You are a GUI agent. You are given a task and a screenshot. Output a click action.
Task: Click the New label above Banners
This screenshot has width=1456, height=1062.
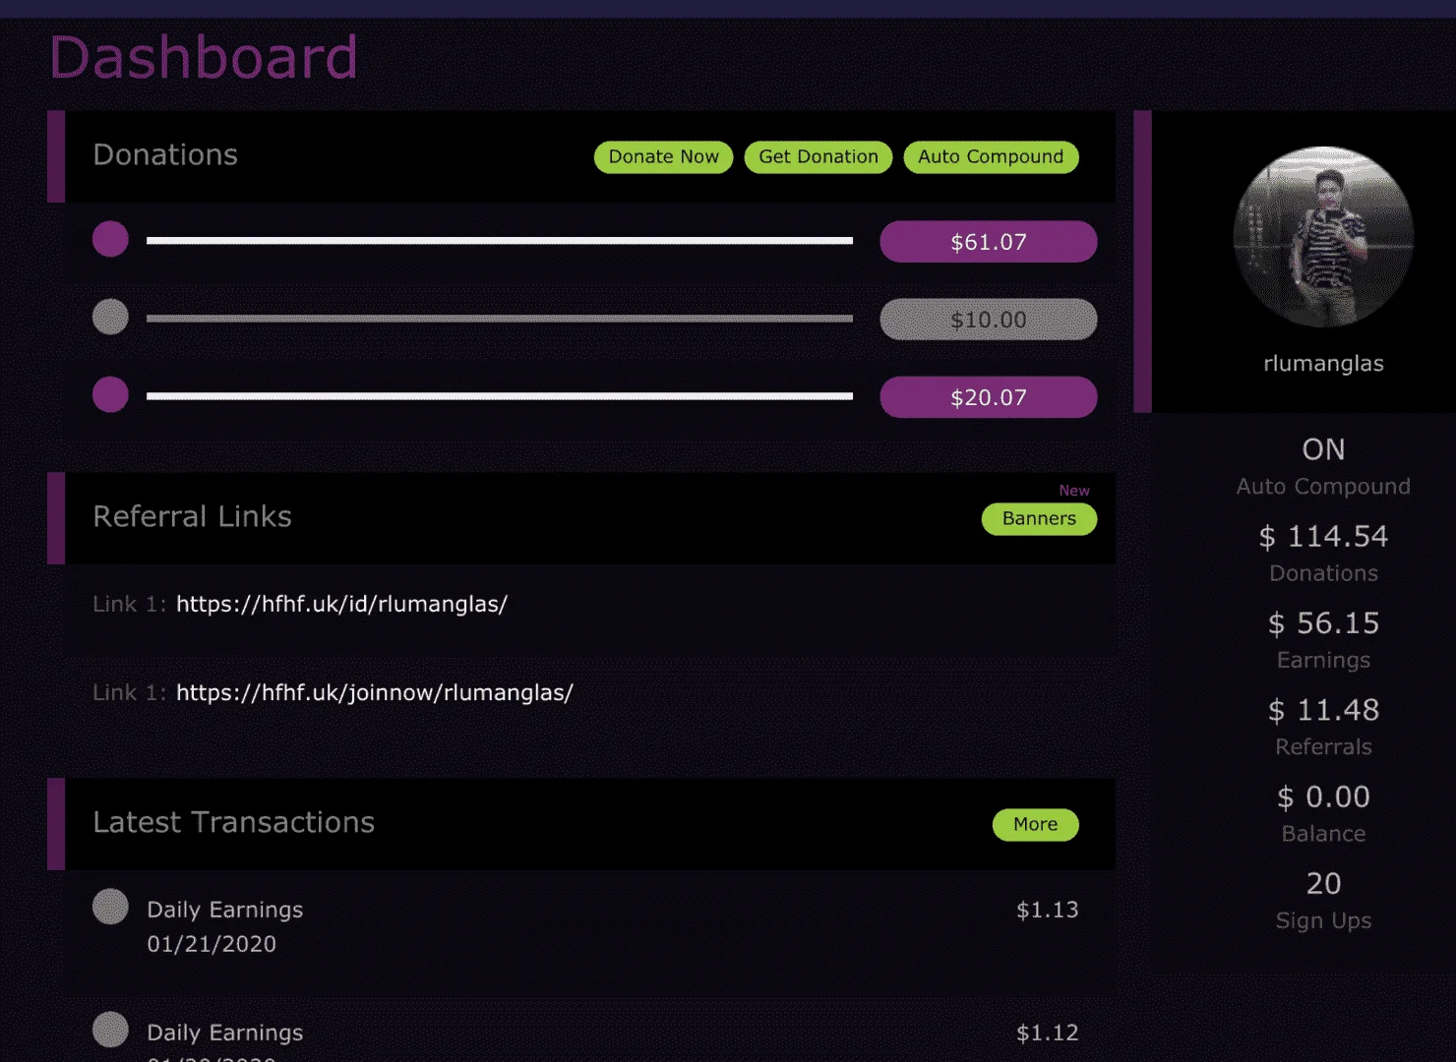[1074, 491]
